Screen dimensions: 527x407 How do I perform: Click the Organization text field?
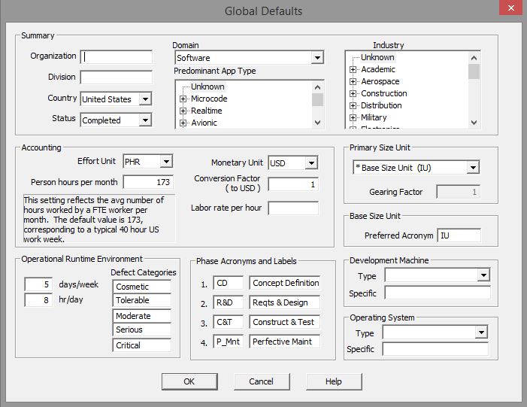117,57
